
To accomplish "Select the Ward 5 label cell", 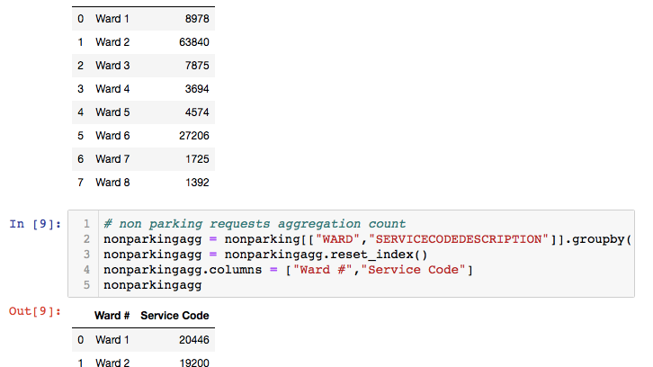I will click(112, 112).
